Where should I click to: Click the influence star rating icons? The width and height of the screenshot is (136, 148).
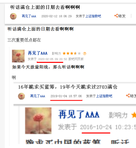pos(72,53)
